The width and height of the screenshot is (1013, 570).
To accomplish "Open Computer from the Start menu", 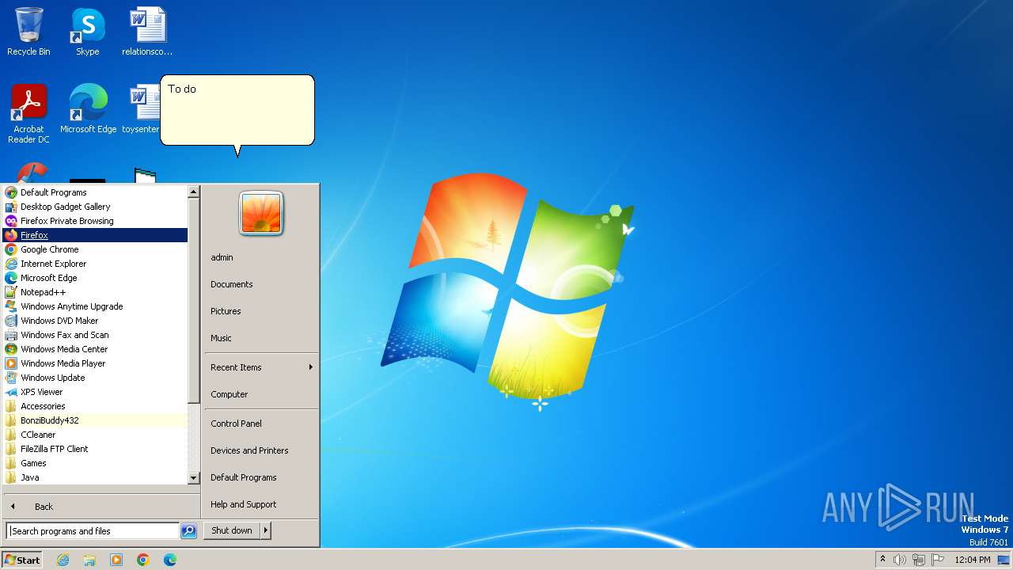I will (x=261, y=394).
